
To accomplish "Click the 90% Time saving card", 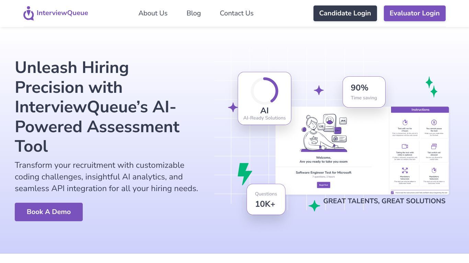I will coord(364,92).
